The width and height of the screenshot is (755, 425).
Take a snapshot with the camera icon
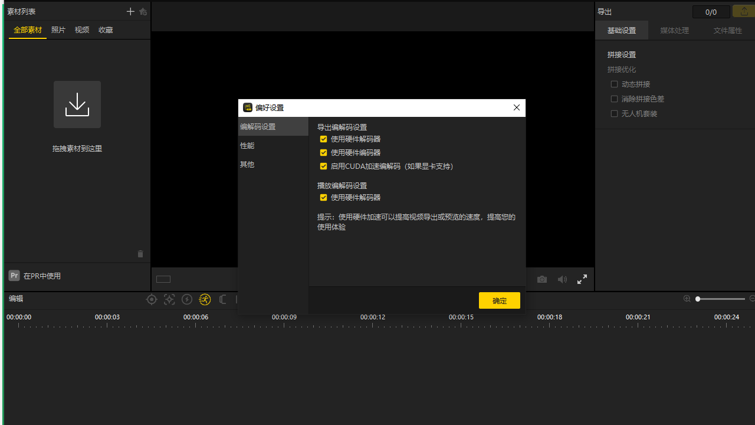(542, 279)
